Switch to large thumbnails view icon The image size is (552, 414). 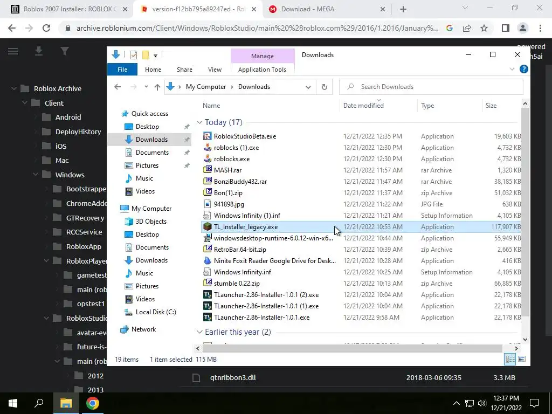(522, 359)
